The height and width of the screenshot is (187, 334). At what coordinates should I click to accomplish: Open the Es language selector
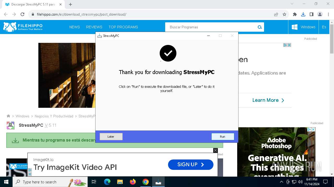(x=324, y=27)
